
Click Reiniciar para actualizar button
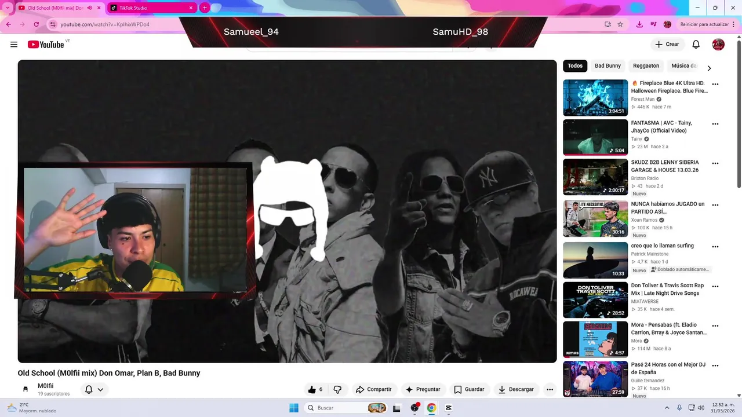click(x=704, y=24)
